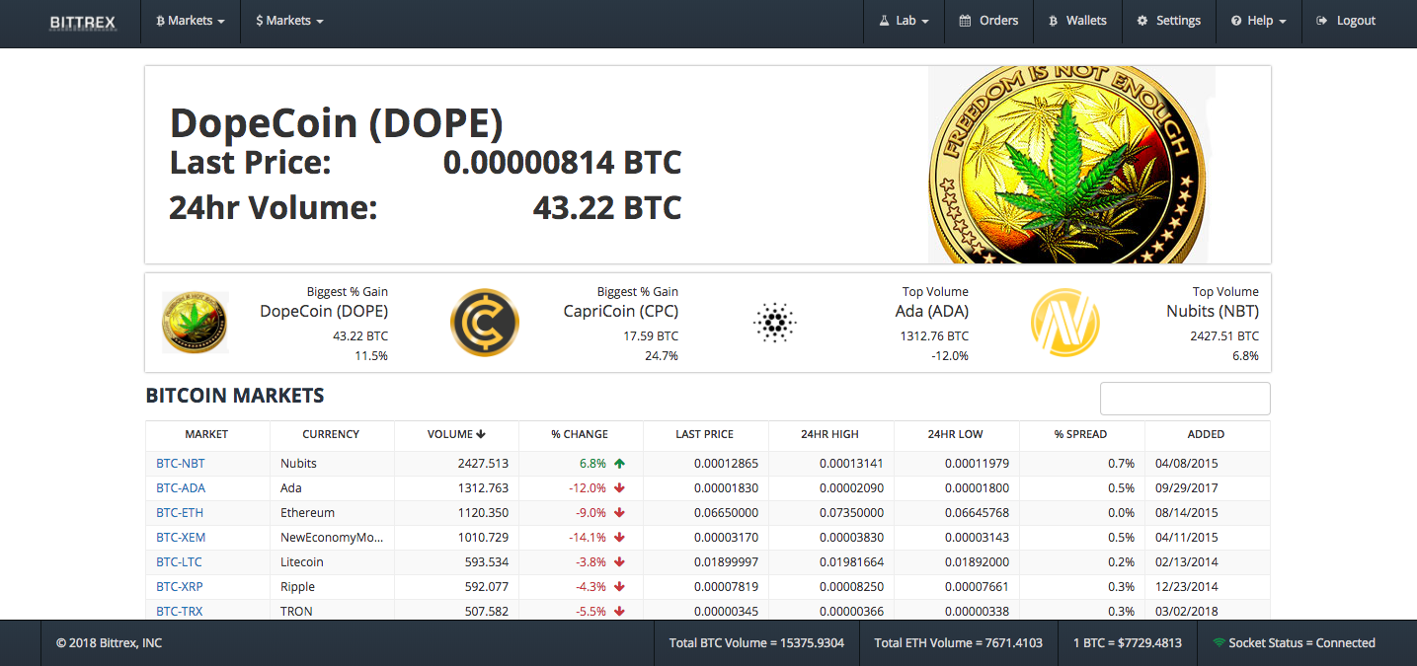Click the Lab flask icon
Viewport: 1417px width, 666px height.
point(885,21)
